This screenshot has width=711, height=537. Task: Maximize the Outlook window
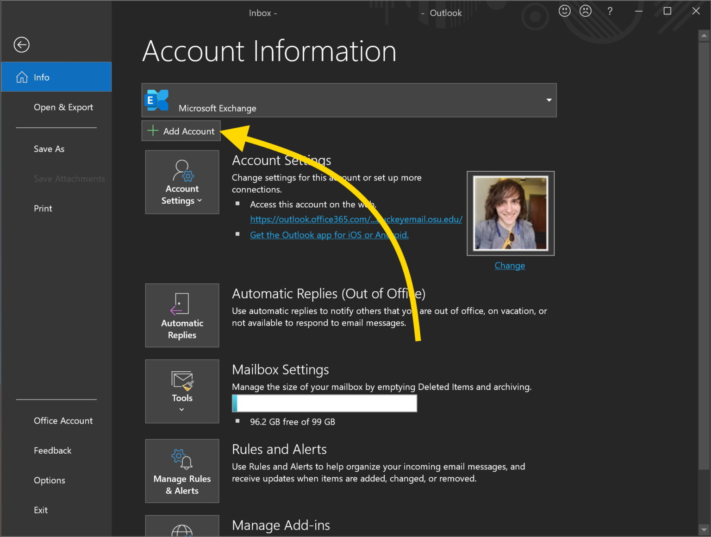(x=667, y=11)
